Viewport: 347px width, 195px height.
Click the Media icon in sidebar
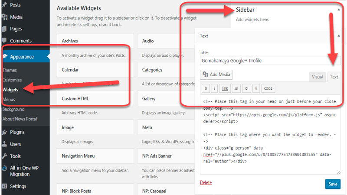(x=4, y=17)
